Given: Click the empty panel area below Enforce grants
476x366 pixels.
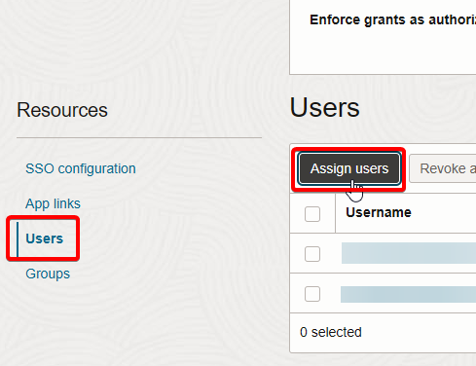Looking at the screenshot, I should (x=383, y=52).
